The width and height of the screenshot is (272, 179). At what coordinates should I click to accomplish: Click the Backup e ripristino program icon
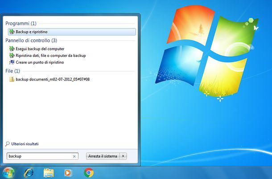pyautogui.click(x=12, y=32)
